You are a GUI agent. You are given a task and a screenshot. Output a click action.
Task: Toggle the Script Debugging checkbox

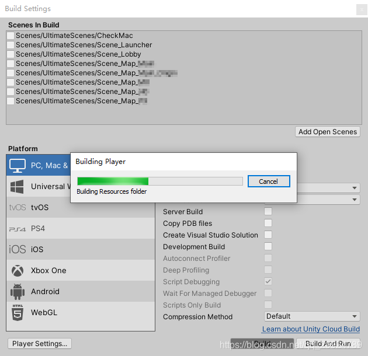[268, 281]
